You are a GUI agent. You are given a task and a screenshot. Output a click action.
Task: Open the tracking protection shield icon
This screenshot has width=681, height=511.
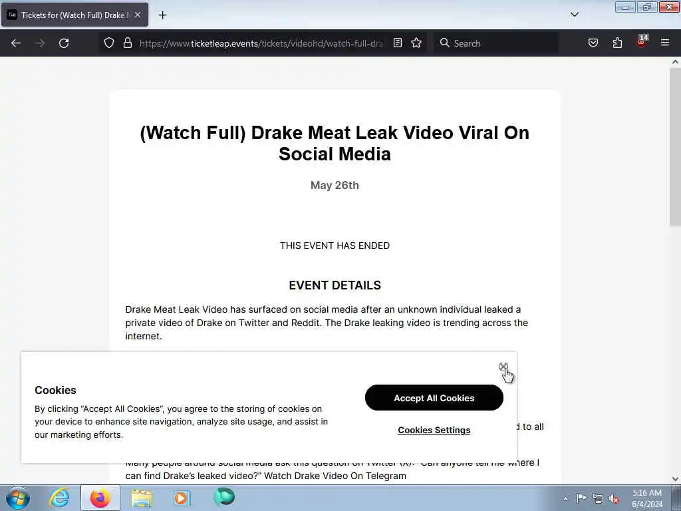(x=108, y=43)
